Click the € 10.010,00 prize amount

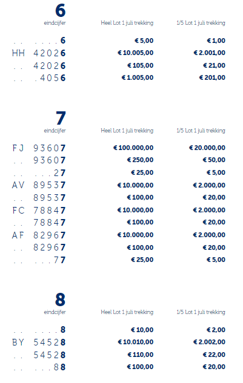point(136,342)
